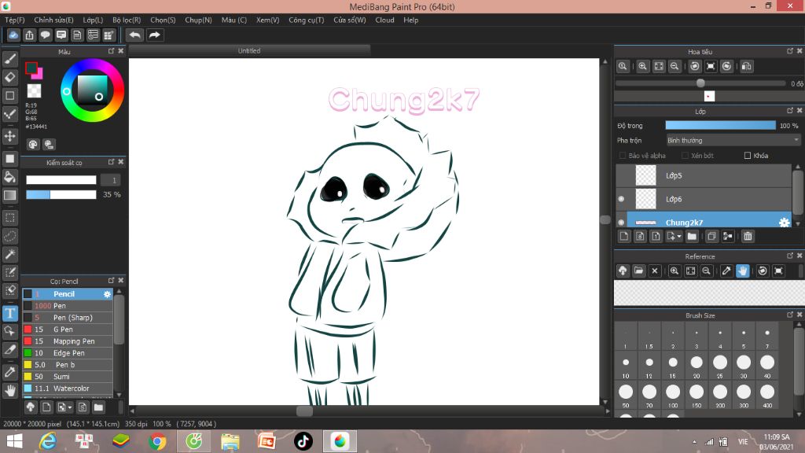This screenshot has width=805, height=453.
Task: Select the Eraser tool
Action: [x=9, y=78]
